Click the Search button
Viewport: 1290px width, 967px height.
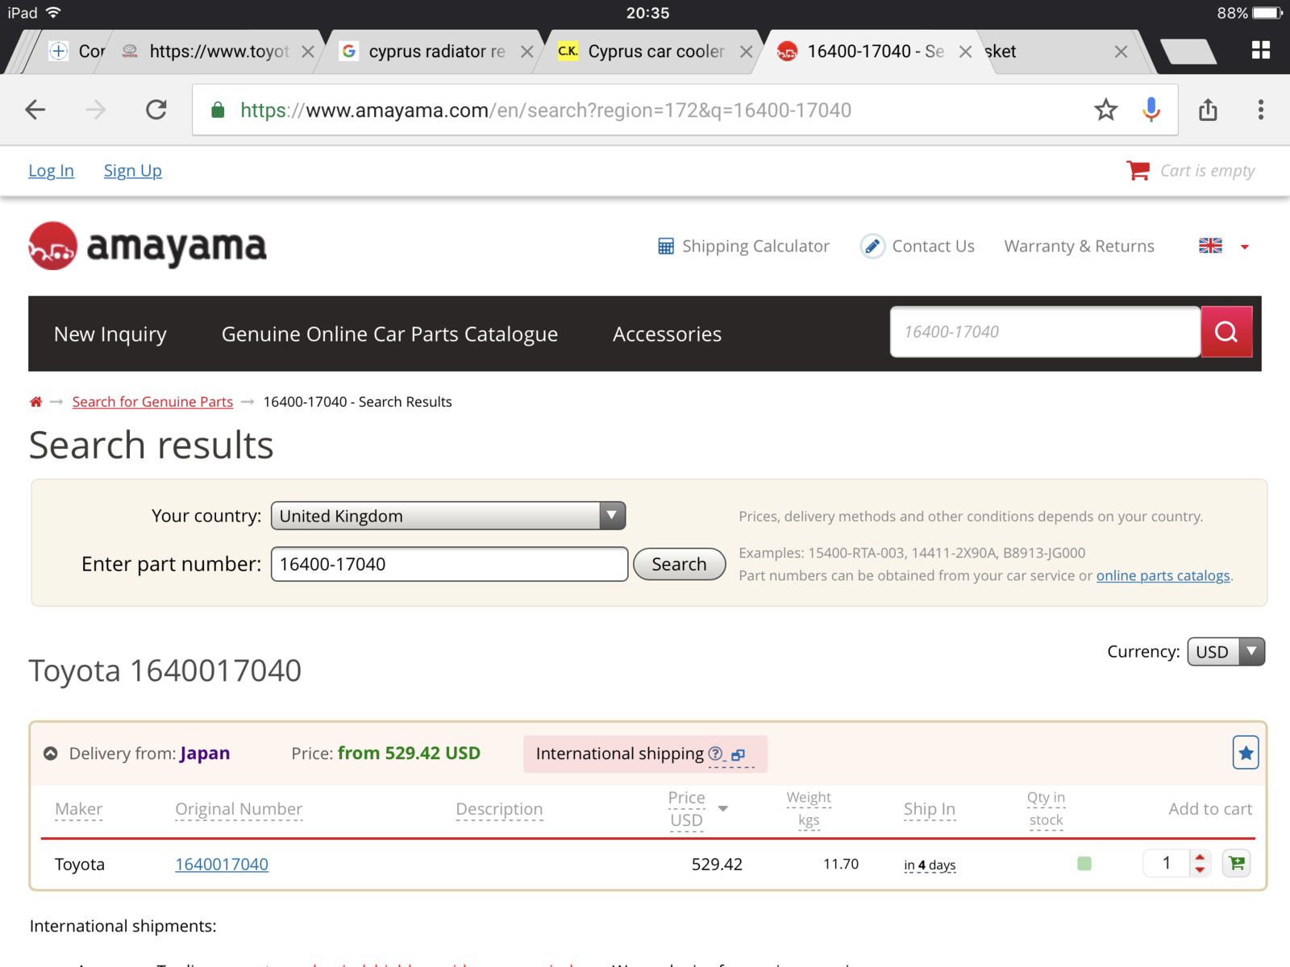pos(679,564)
